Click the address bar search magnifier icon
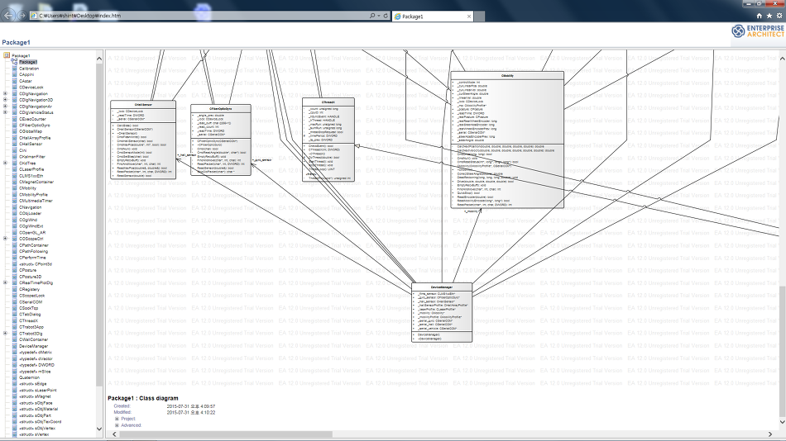The image size is (786, 441). tap(372, 16)
